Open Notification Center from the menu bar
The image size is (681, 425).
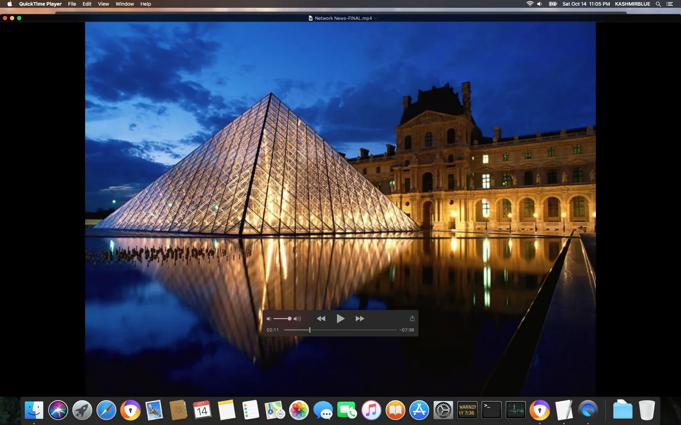tap(669, 4)
